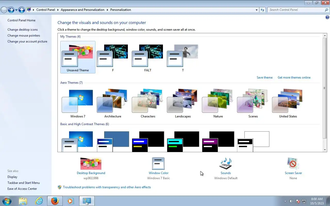Apply the Nature theme

218,103
